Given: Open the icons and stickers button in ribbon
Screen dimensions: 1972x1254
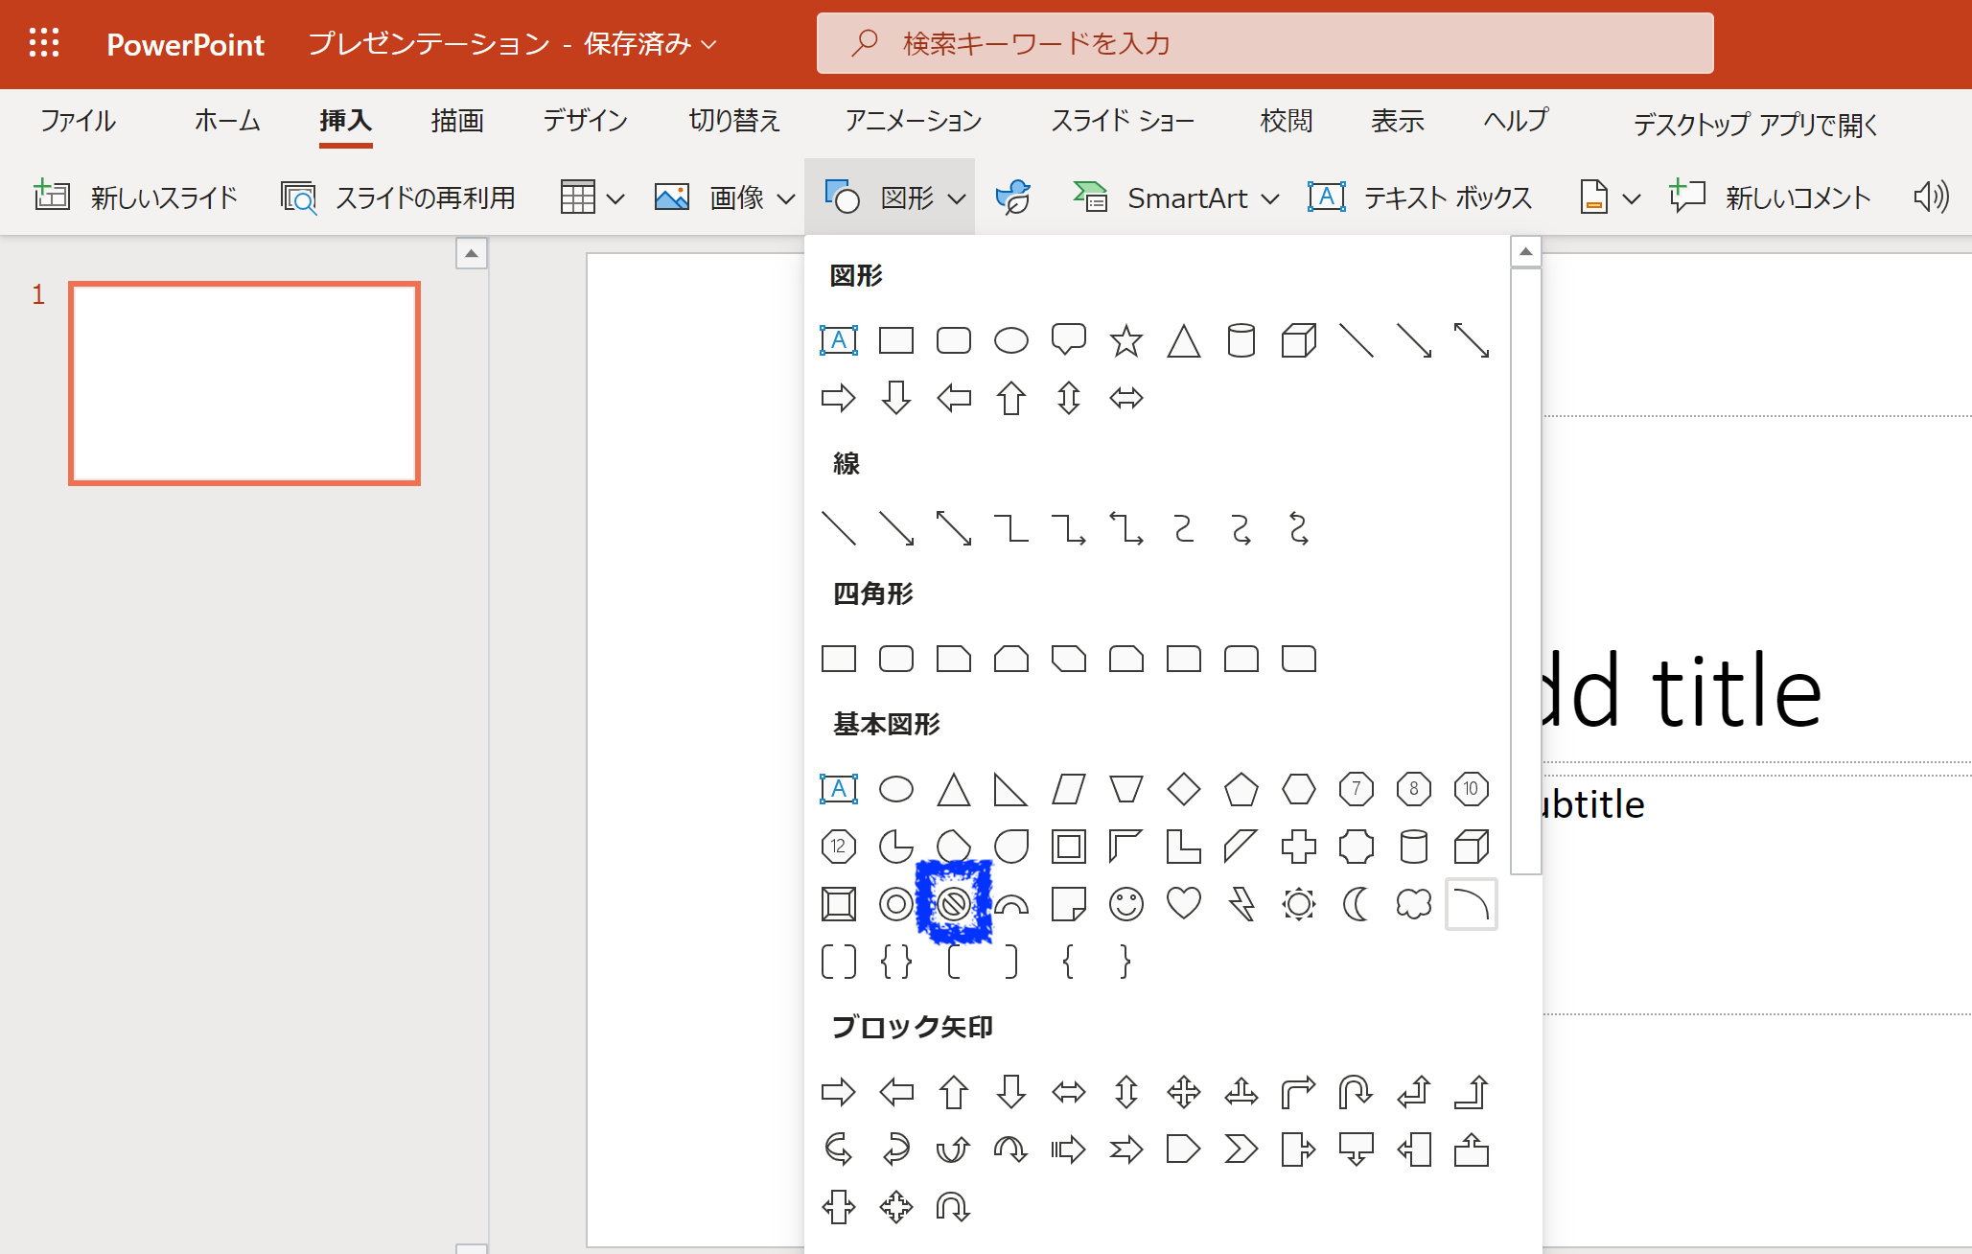Looking at the screenshot, I should (1013, 197).
